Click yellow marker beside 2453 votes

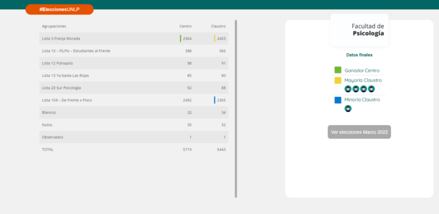[215, 39]
